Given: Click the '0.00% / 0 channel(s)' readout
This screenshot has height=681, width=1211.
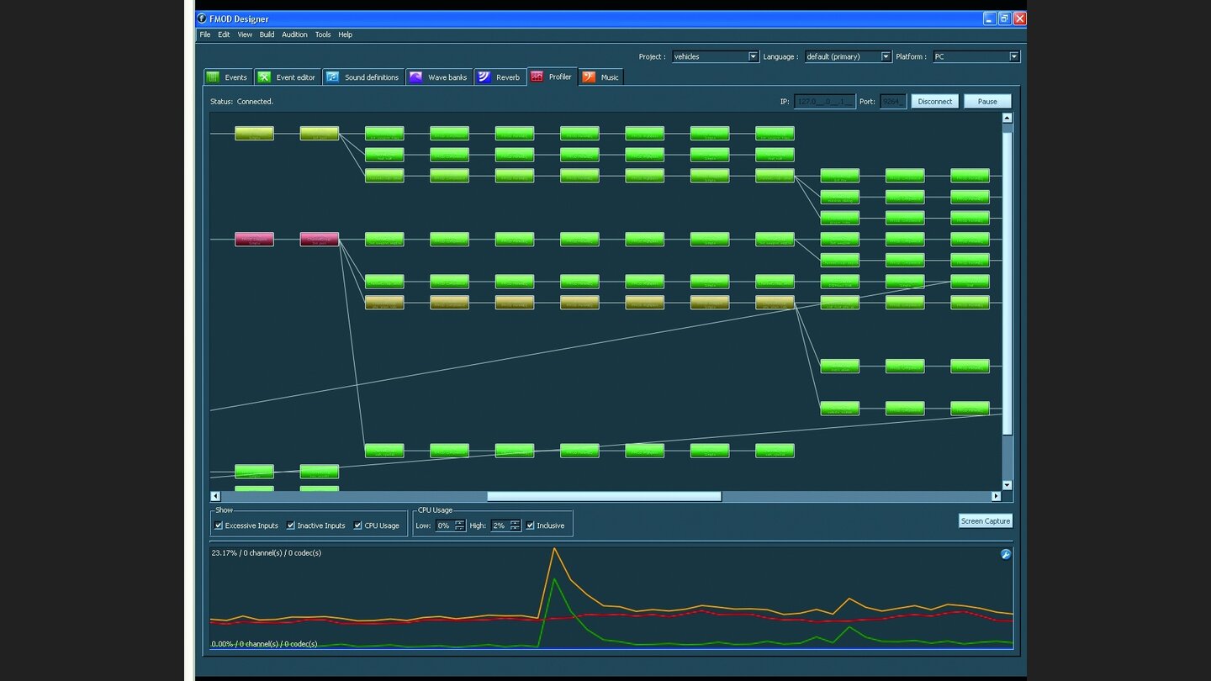Looking at the screenshot, I should tap(265, 644).
